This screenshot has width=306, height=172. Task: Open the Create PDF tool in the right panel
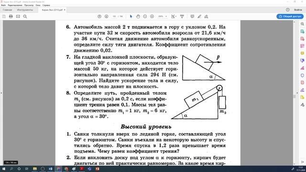302,39
